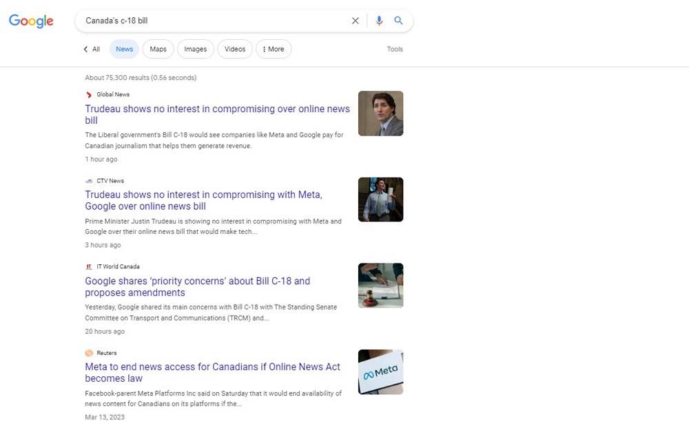Click the CTV News source name
This screenshot has width=689, height=421.
[x=110, y=181]
